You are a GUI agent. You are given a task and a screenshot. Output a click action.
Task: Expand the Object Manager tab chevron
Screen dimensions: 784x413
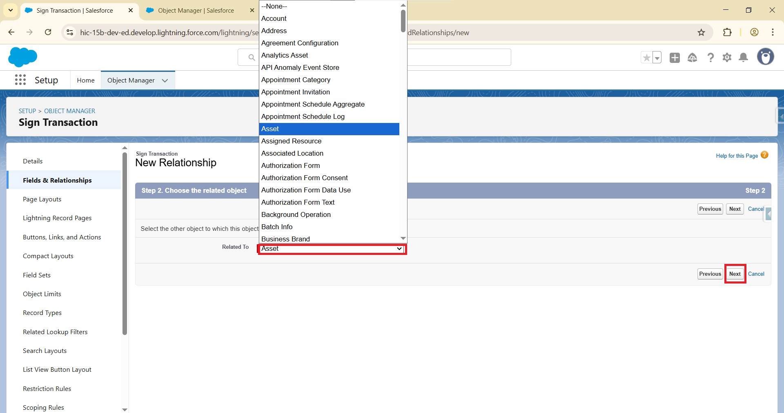(x=165, y=80)
